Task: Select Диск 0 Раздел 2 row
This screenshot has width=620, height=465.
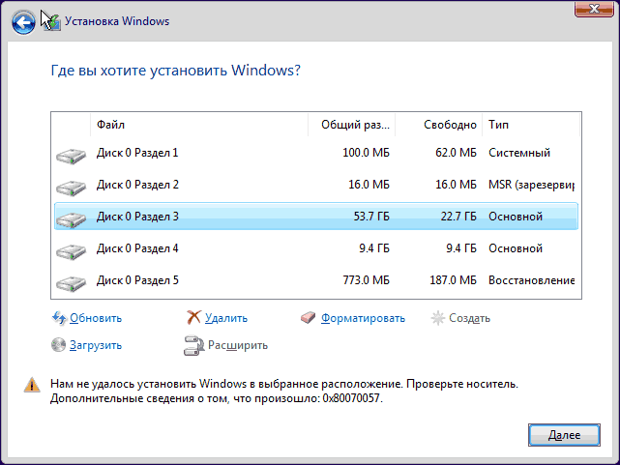Action: [316, 185]
